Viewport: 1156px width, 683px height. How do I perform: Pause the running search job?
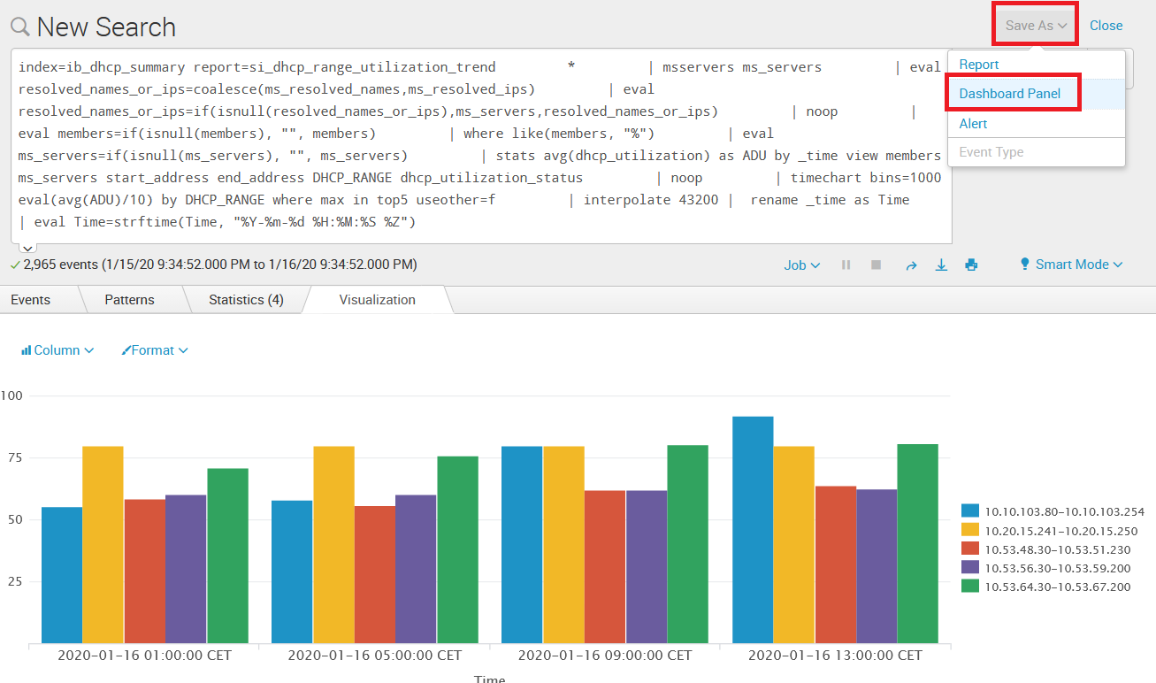pos(846,264)
